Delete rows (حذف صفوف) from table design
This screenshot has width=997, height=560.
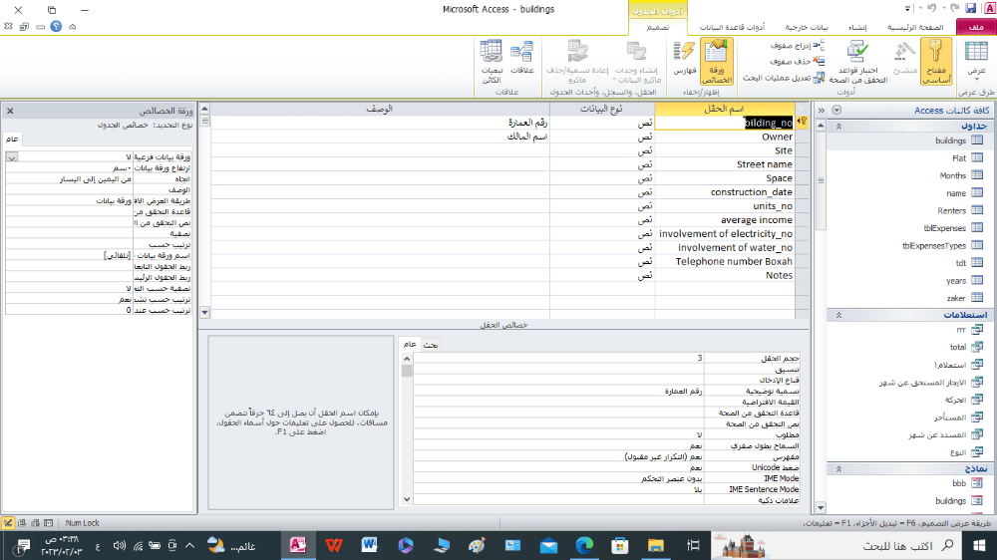point(796,61)
